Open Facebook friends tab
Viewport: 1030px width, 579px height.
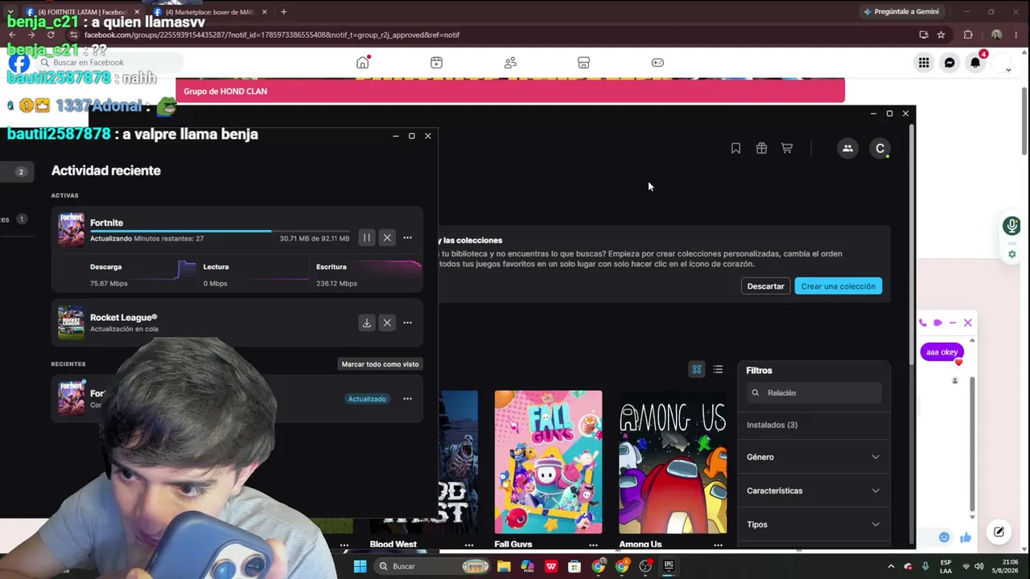tap(510, 63)
